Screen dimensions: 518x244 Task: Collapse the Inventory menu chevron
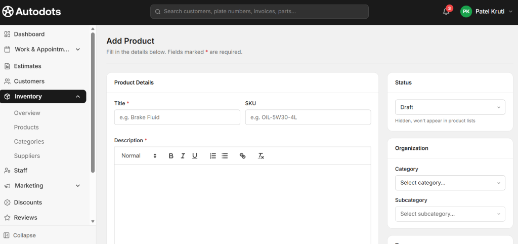[77, 97]
